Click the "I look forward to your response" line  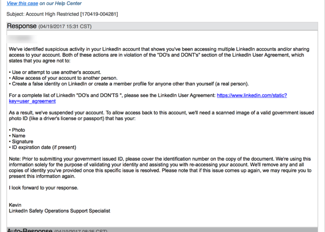(x=43, y=188)
